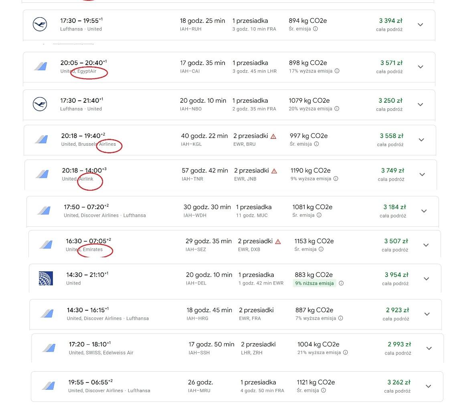Viewport: 451px width, 411px height.
Task: Click the layover text 1 godz. 42 min EWR
Action: coord(261,283)
